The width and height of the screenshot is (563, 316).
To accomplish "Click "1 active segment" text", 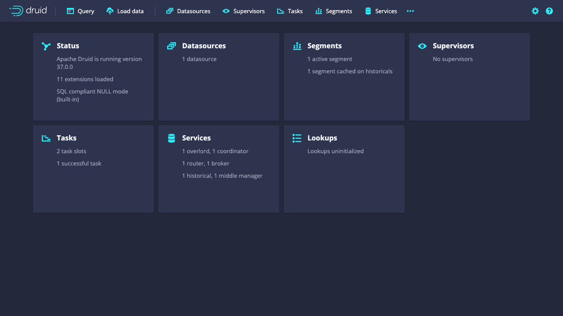I will [330, 59].
